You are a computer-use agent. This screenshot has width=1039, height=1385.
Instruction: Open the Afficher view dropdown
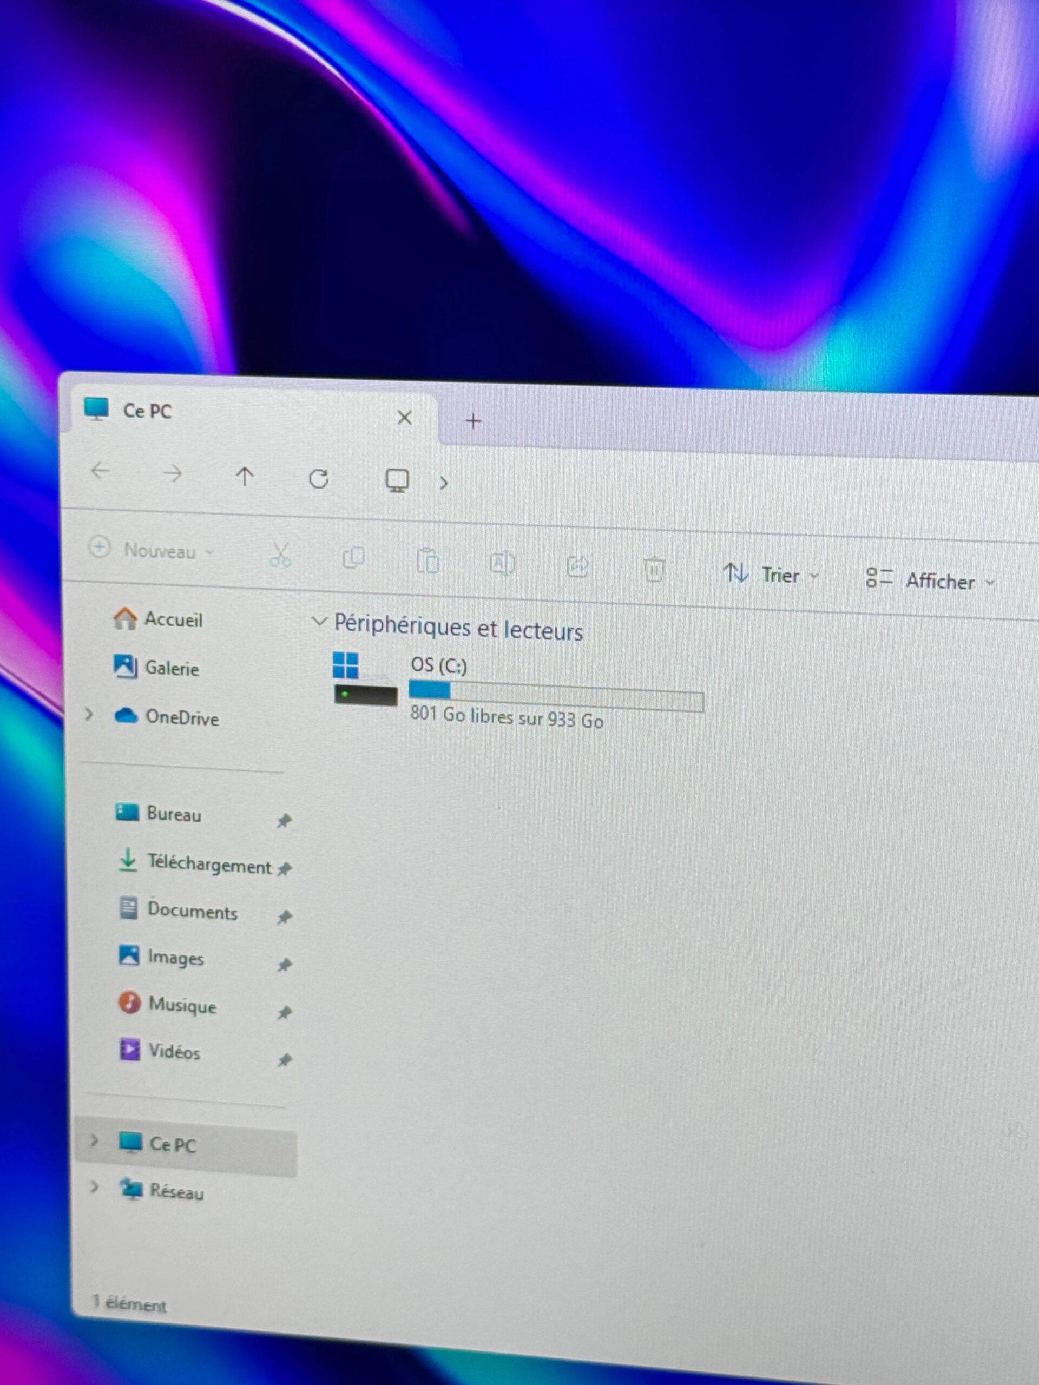click(x=930, y=580)
